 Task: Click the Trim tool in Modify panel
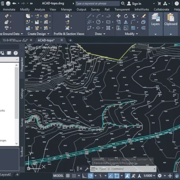[x=133, y=16]
